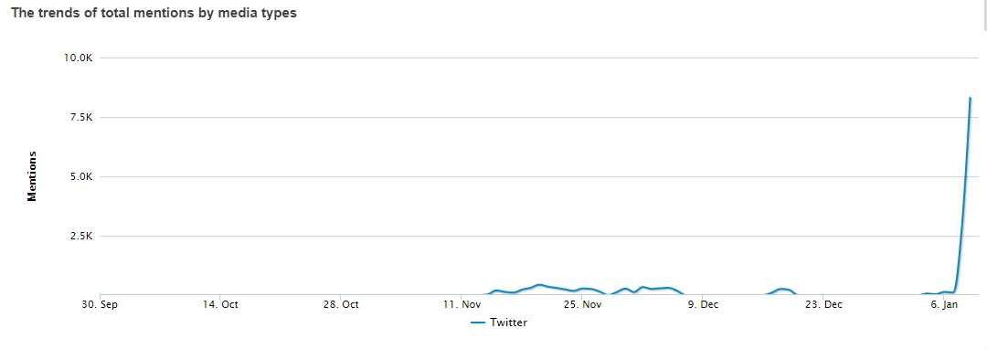
Task: Select the peak point of the Twitter line
Action: point(970,98)
